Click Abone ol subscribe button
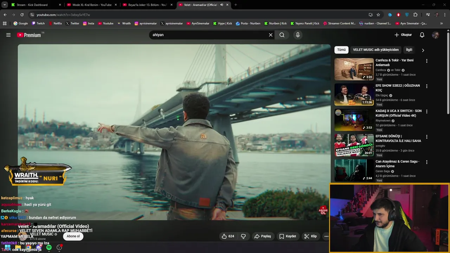The width and height of the screenshot is (450, 253). pyautogui.click(x=73, y=236)
